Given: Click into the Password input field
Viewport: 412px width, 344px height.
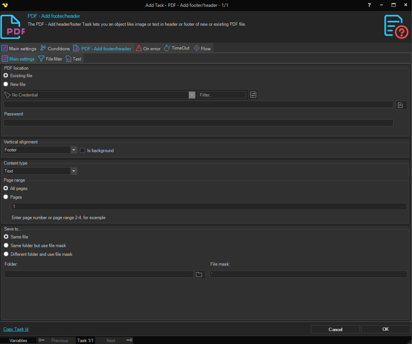Looking at the screenshot, I should (198, 123).
